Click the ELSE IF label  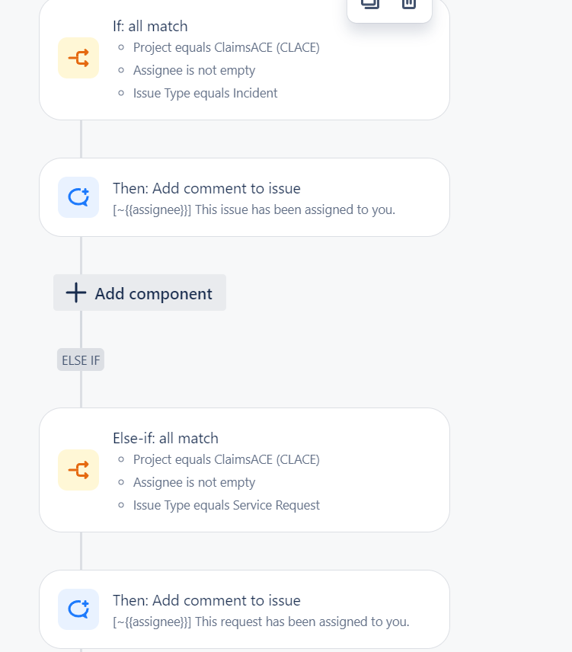(x=81, y=360)
